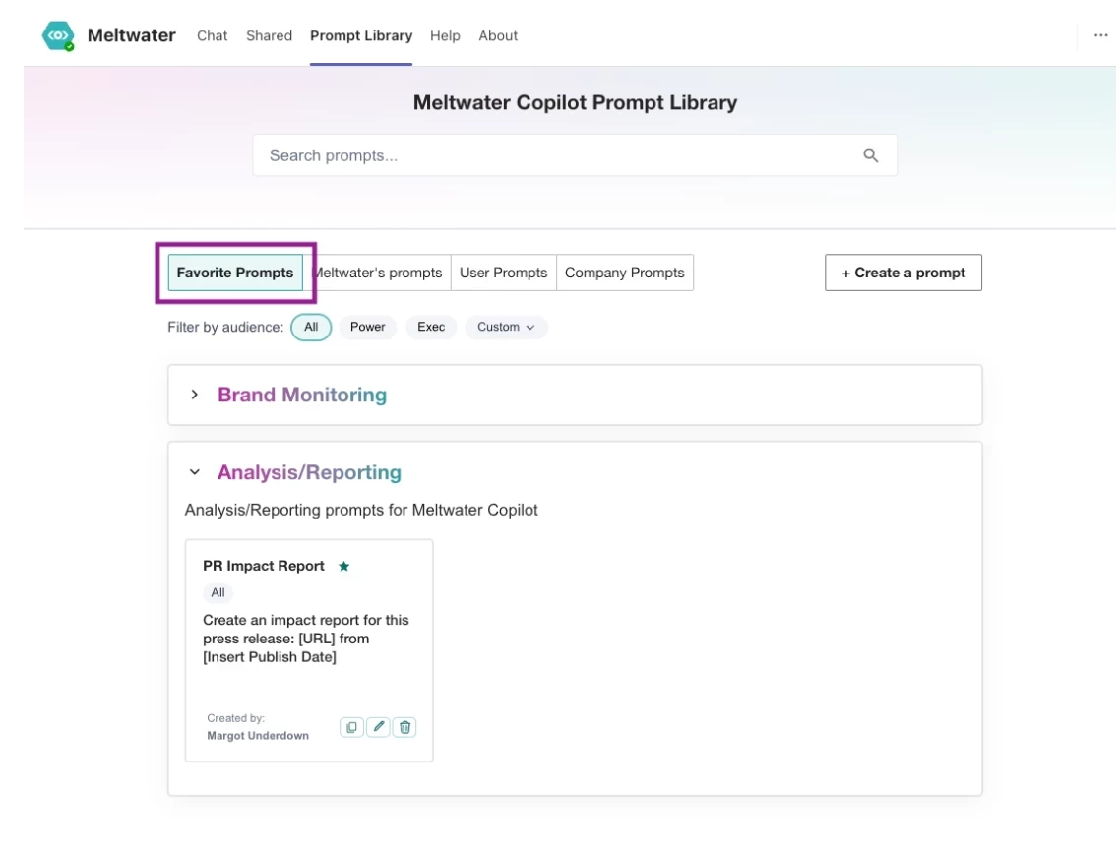Copy the PR Impact Report prompt
This screenshot has width=1120, height=854.
[351, 727]
